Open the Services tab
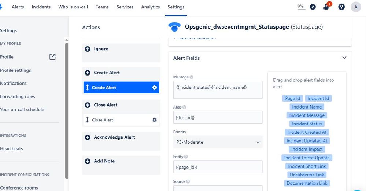Viewport: 366px width, 191px height. pos(125,7)
